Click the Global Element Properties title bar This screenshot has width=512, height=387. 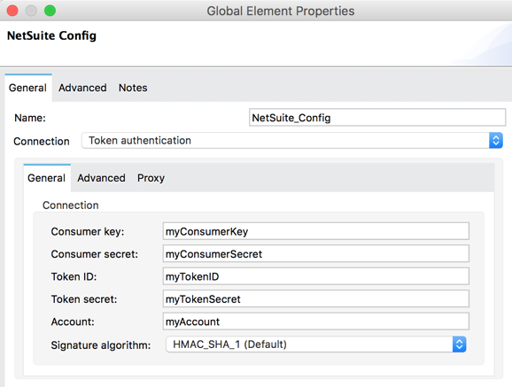281,12
